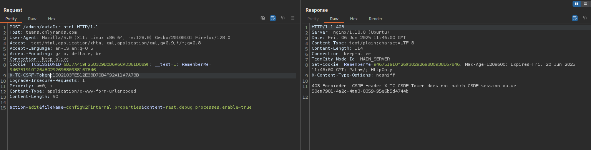Click the User-Agent header line
591x150 pixels.
tap(120, 37)
